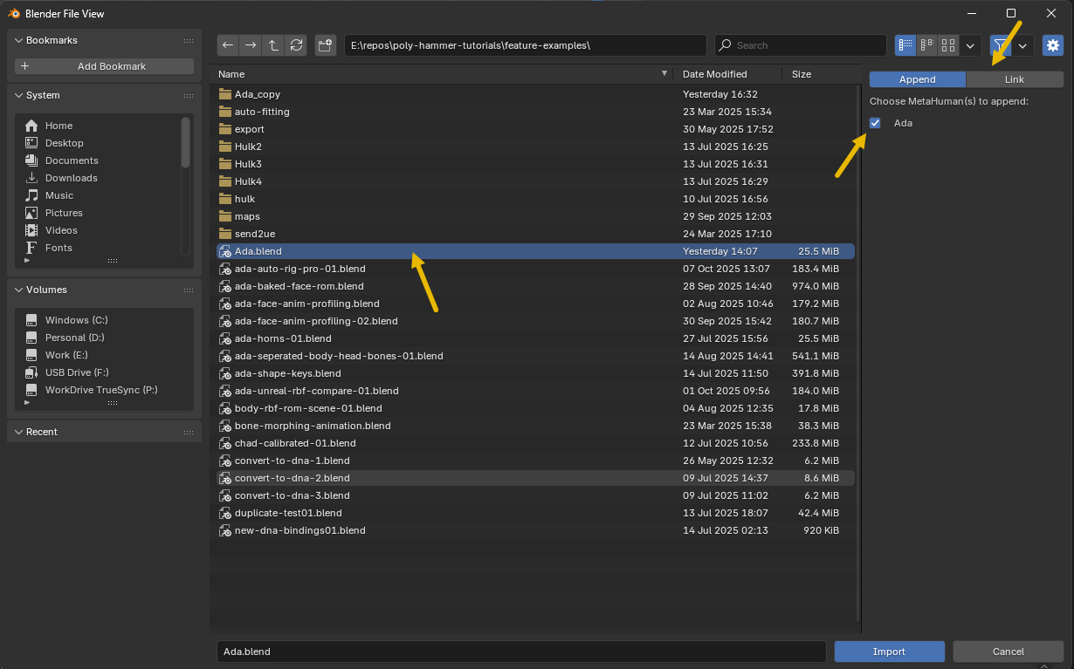Switch import mode to Link

pos(1015,79)
